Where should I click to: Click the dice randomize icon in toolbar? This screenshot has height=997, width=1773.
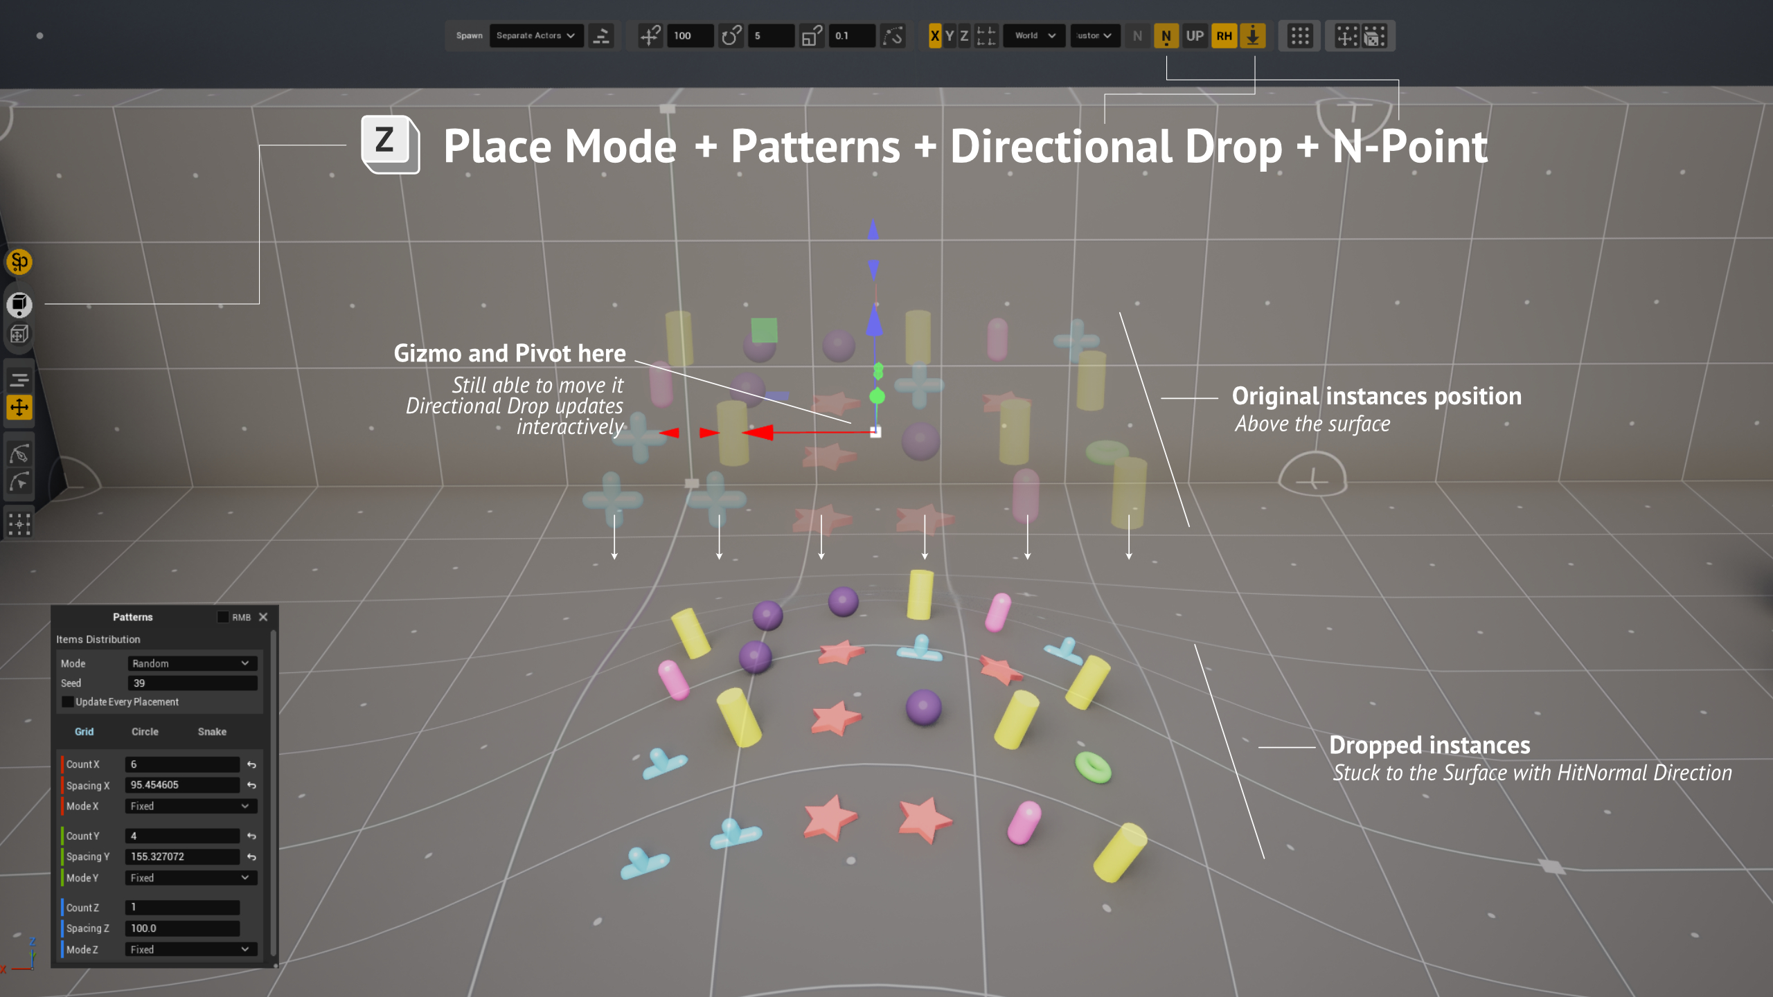[x=1375, y=35]
